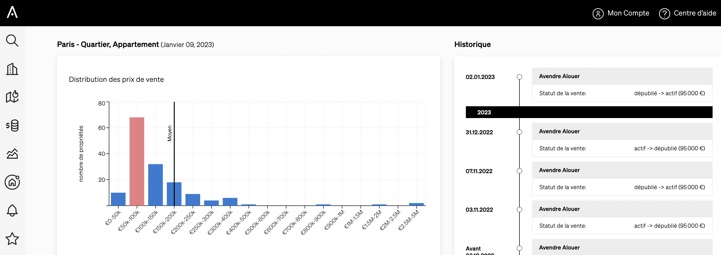This screenshot has height=255, width=721.
Task: Click the 02.01.2023 date label
Action: click(x=480, y=77)
